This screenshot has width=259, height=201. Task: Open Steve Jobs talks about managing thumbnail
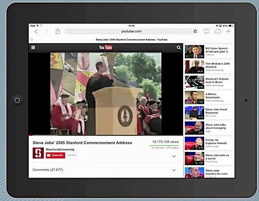point(194,128)
